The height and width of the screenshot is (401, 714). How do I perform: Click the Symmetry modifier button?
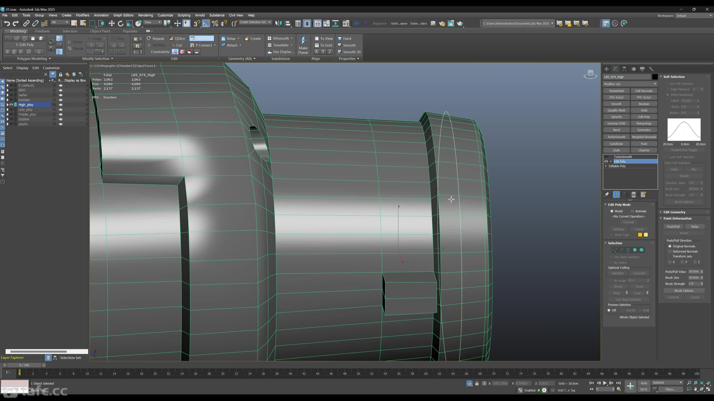coord(644,130)
